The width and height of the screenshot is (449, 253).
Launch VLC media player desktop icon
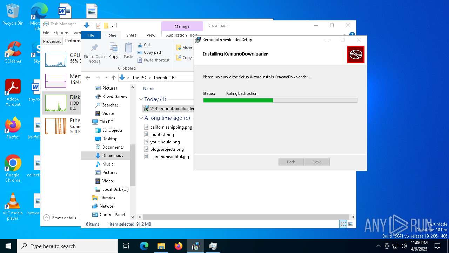pos(13,206)
